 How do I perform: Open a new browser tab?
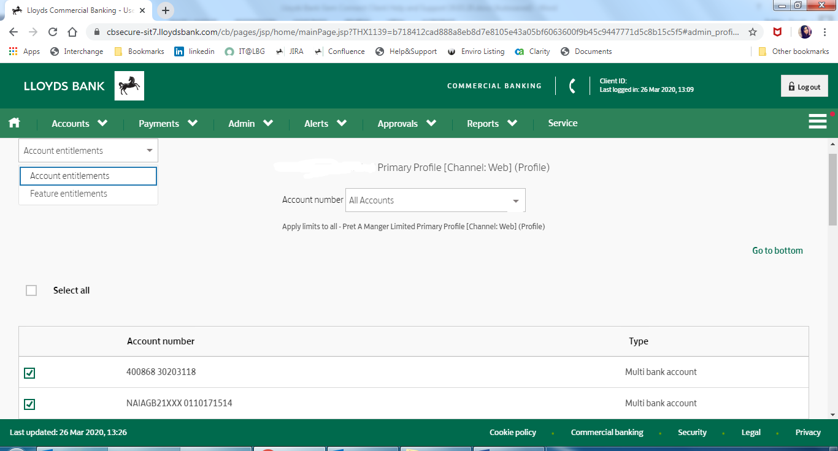[x=166, y=10]
